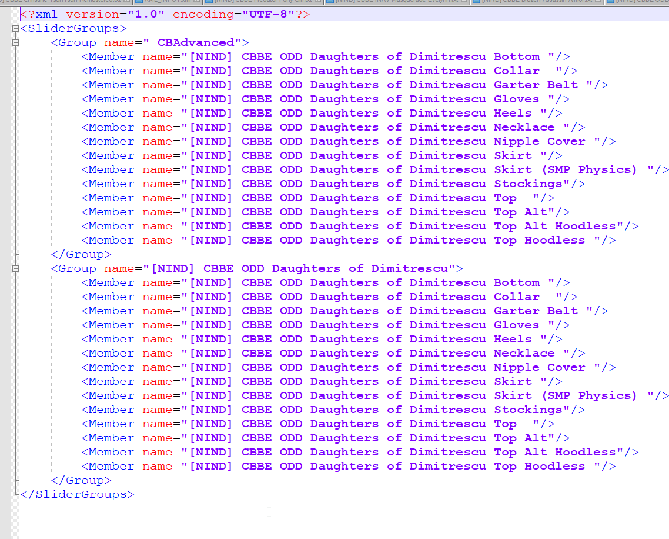Click the plain Skirt member in second group

click(322, 381)
